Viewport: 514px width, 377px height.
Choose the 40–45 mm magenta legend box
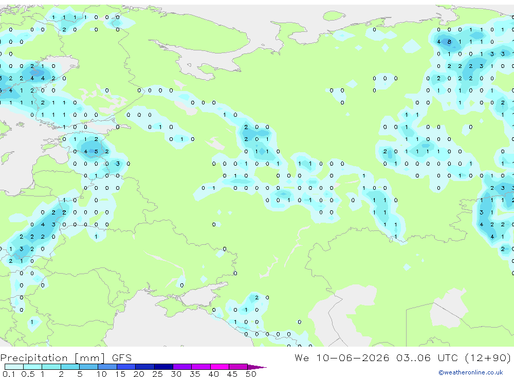tap(219, 367)
